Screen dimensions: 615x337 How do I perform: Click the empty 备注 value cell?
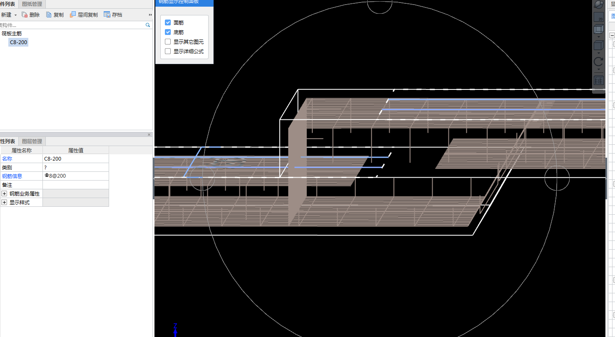point(75,185)
